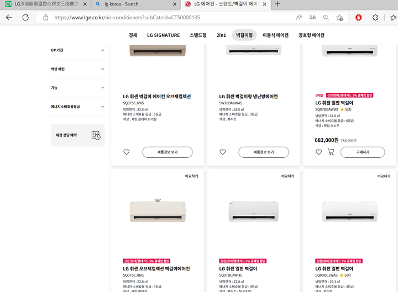Open the zoom control in the address bar
Viewport: 398px width, 292px height.
pyautogui.click(x=326, y=18)
